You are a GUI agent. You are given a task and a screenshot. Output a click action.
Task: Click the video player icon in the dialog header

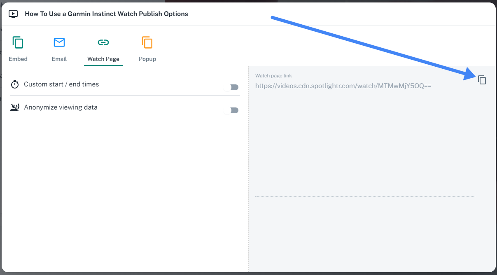click(13, 14)
